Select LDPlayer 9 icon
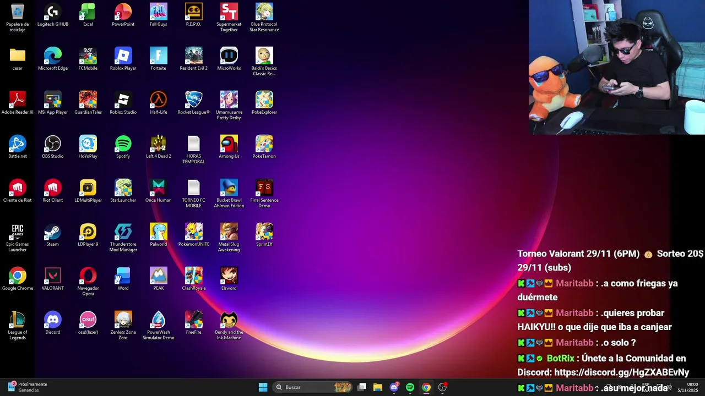 [x=88, y=235]
